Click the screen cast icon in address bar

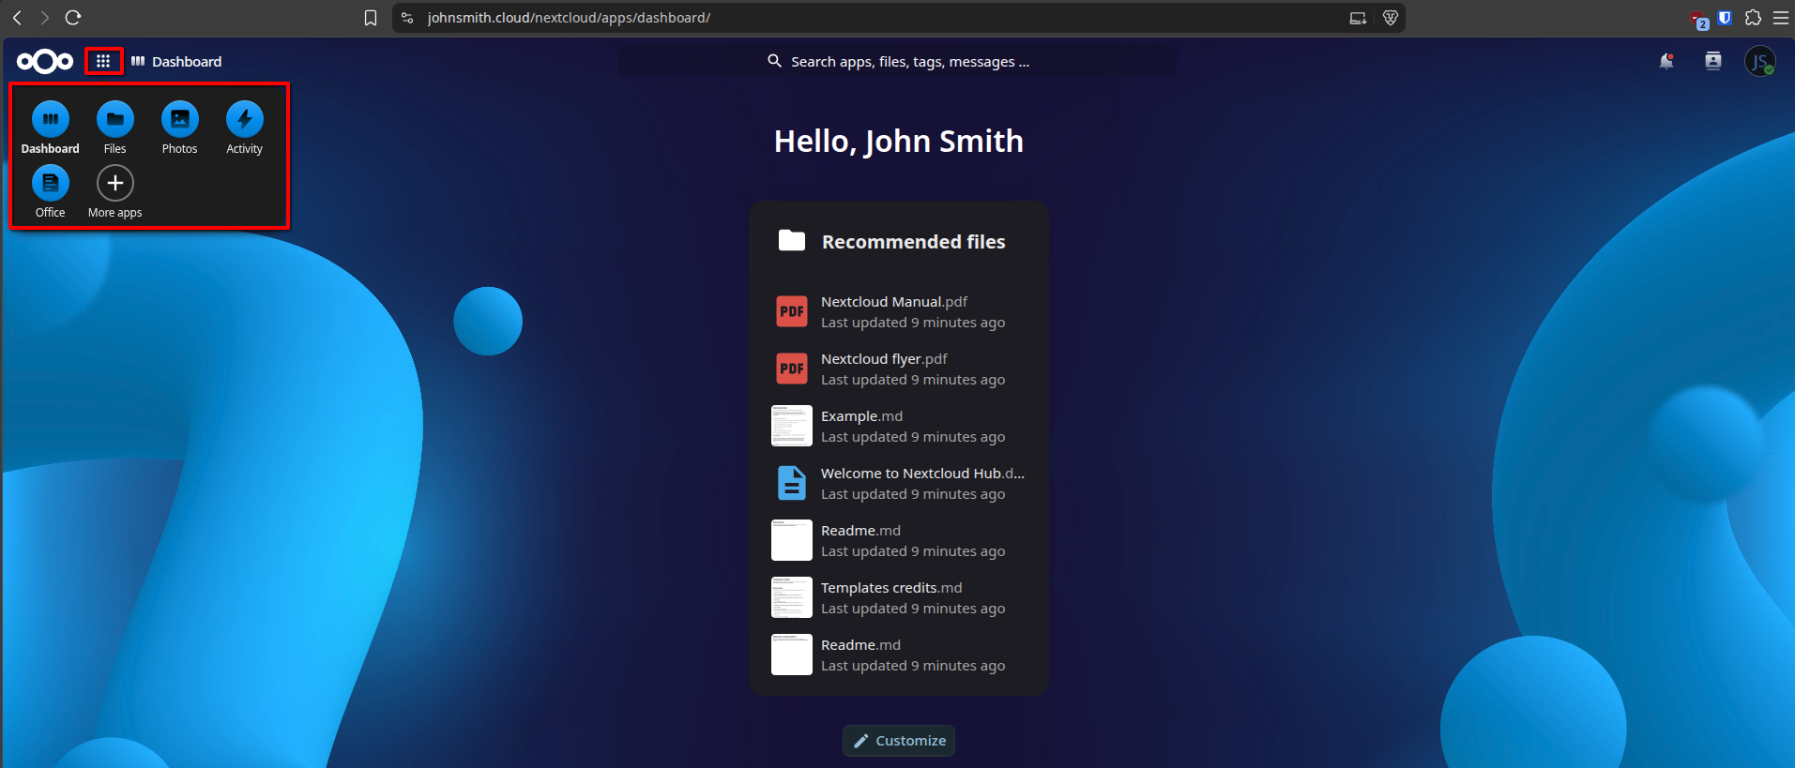[x=1358, y=18]
